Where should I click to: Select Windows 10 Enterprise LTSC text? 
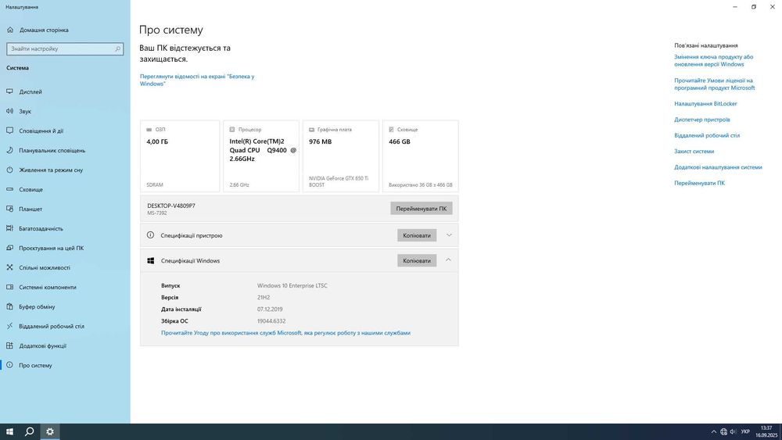(x=292, y=285)
